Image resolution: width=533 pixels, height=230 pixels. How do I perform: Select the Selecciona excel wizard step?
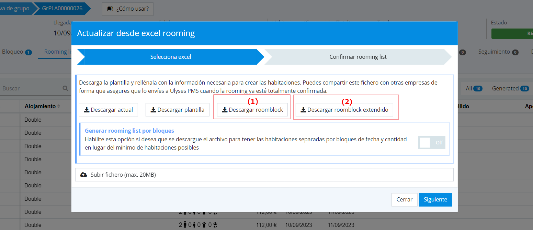171,57
